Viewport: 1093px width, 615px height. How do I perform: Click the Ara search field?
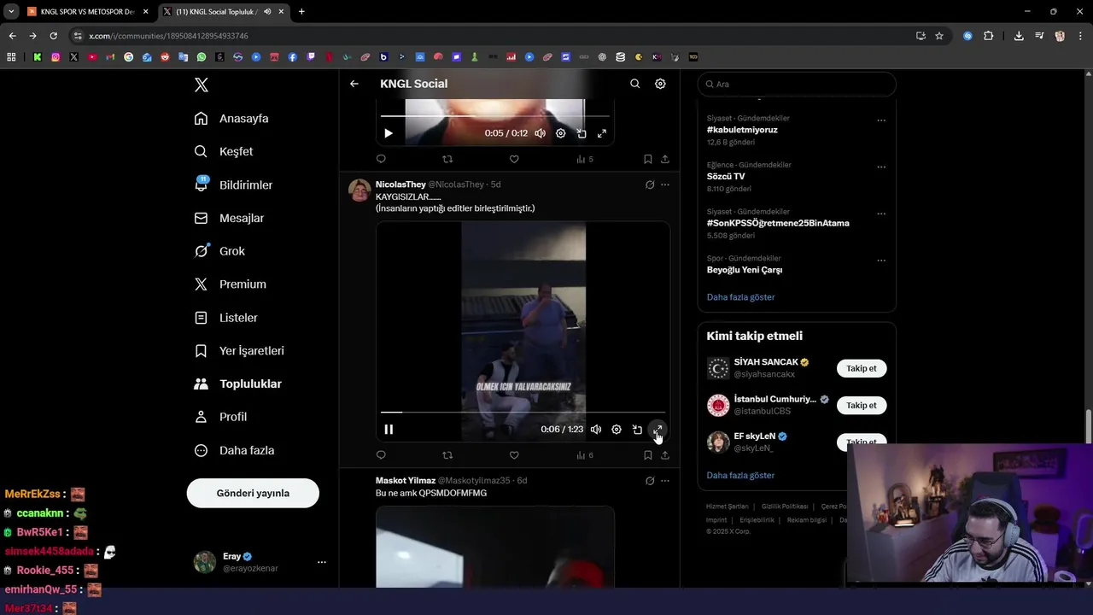pyautogui.click(x=797, y=84)
